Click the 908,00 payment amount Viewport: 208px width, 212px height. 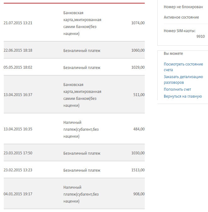pos(139,194)
